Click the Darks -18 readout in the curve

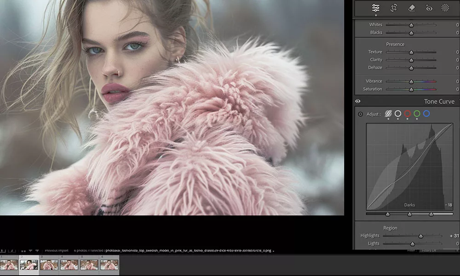point(448,205)
